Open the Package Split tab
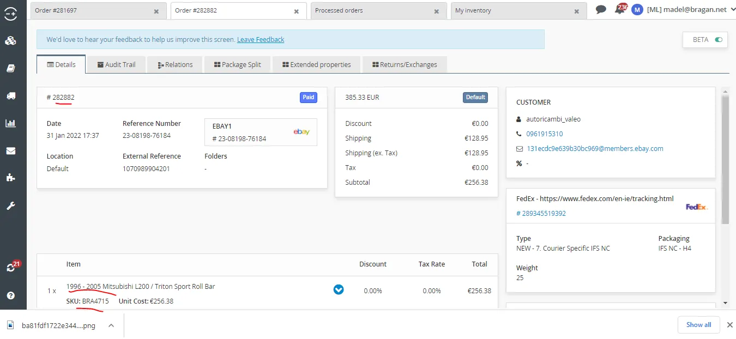The width and height of the screenshot is (736, 339). (237, 64)
